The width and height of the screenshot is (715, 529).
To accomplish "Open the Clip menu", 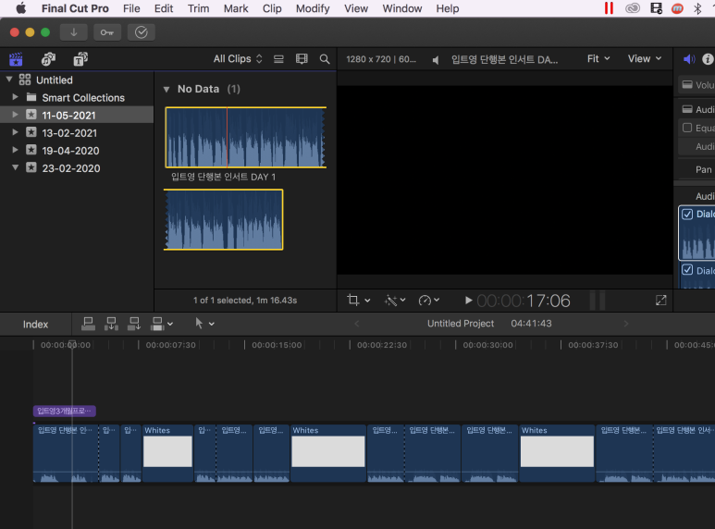I will tap(272, 8).
